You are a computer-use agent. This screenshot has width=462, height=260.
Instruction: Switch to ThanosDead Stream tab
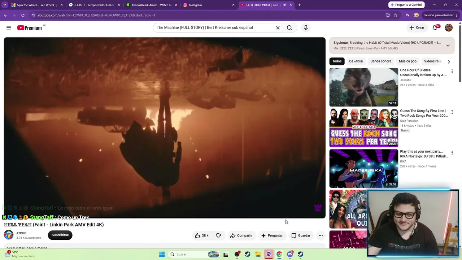[x=151, y=5]
